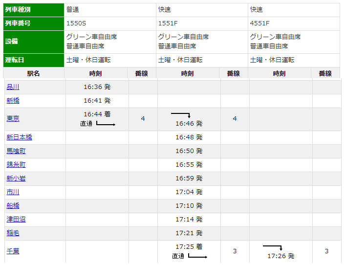This screenshot has width=346, height=265.
Task: Open the 新橋 station link
Action: click(13, 101)
